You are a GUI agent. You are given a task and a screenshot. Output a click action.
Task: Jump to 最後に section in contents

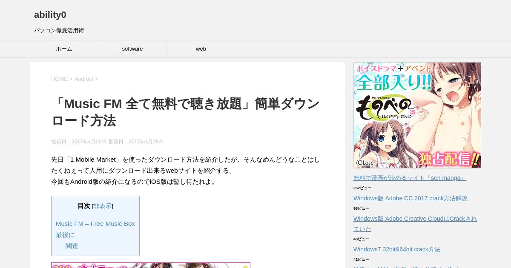click(x=65, y=234)
